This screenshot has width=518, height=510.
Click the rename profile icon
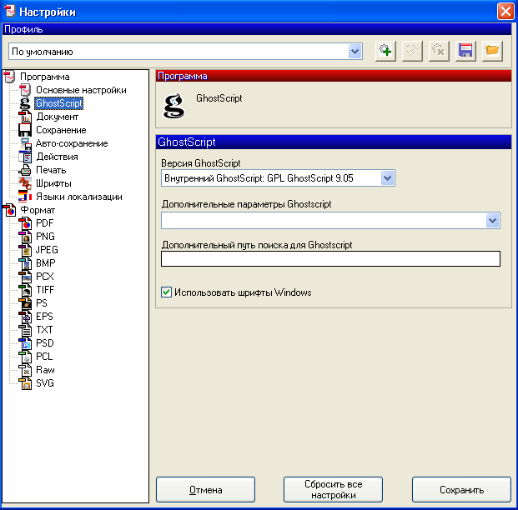412,51
